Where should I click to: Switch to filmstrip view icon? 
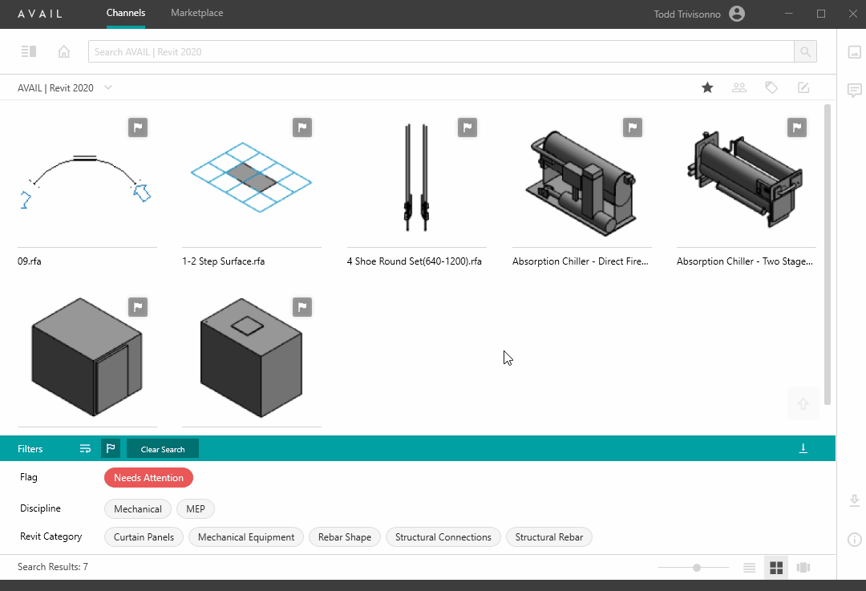point(803,567)
